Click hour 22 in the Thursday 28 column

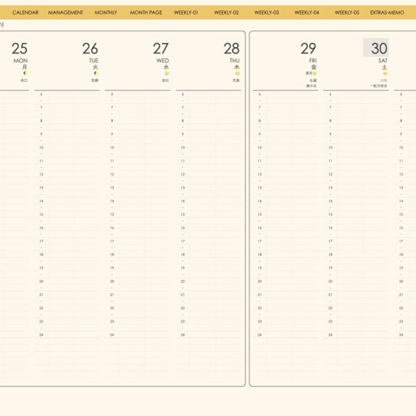183,308
